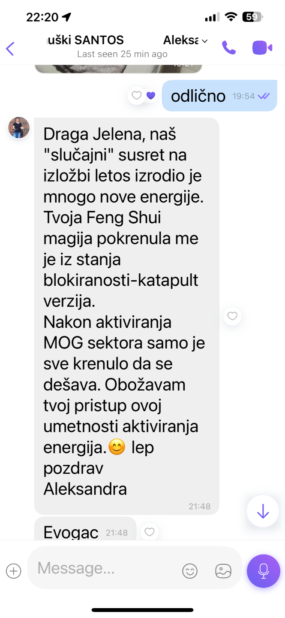Screen dimensions: 285x618
Task: Like the long message from Aleksandra
Action: coord(232,316)
